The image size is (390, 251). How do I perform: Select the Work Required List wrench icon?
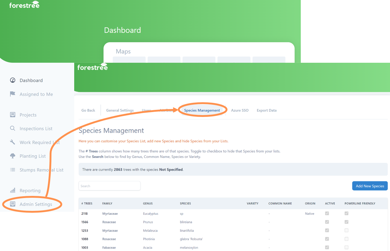click(13, 142)
